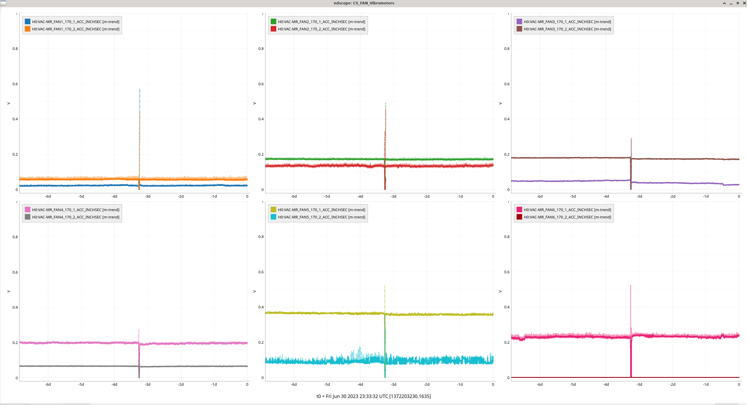Click the orange FAN1_170_2 legend swatch
The image size is (747, 405).
[27, 29]
